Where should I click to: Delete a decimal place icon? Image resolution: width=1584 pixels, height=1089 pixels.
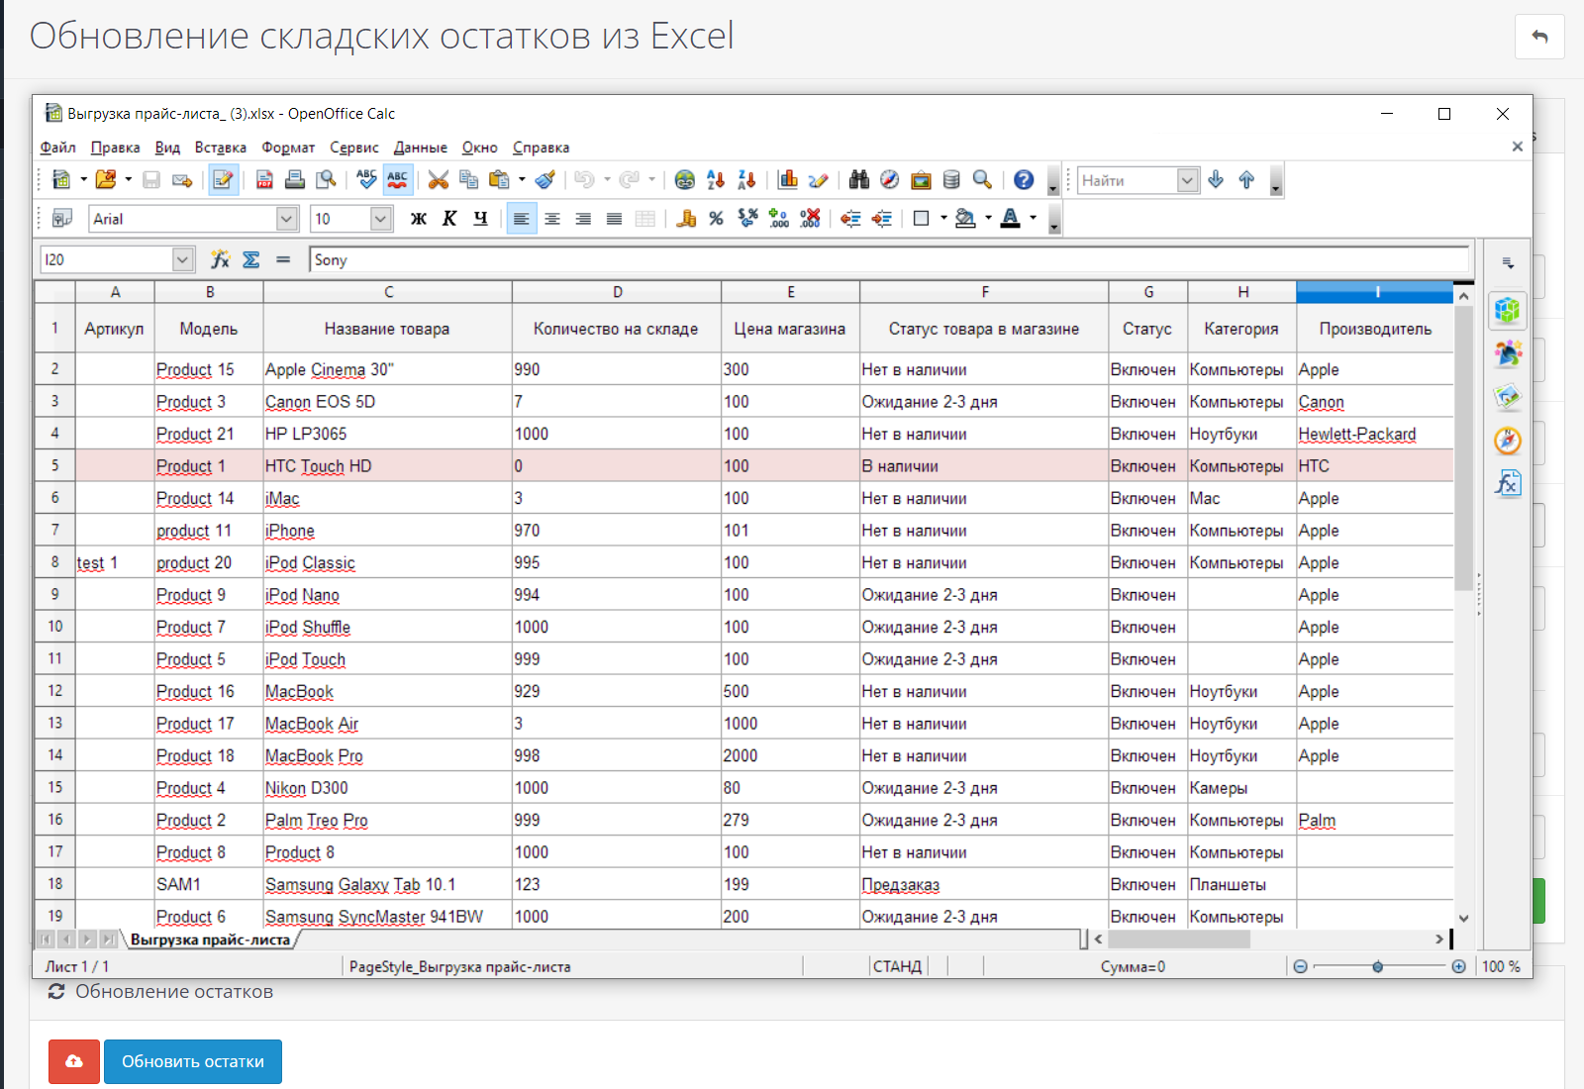810,219
